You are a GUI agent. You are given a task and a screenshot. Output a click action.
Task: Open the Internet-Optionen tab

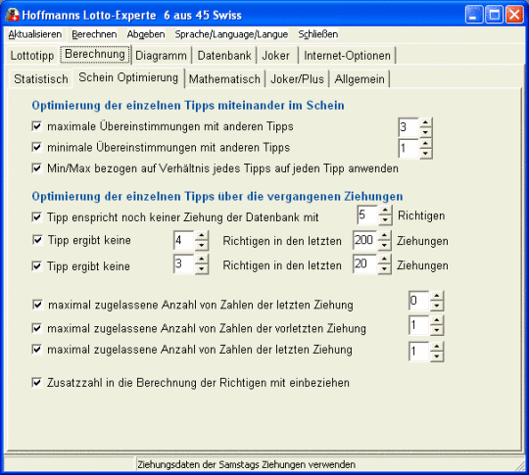(x=347, y=55)
